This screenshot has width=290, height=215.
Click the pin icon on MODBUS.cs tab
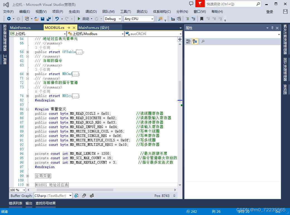(69, 28)
